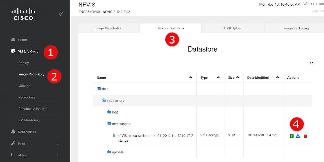Screen dimensions: 324x162
Task: Expand the Host menu chevron
Action: [x=58, y=144]
